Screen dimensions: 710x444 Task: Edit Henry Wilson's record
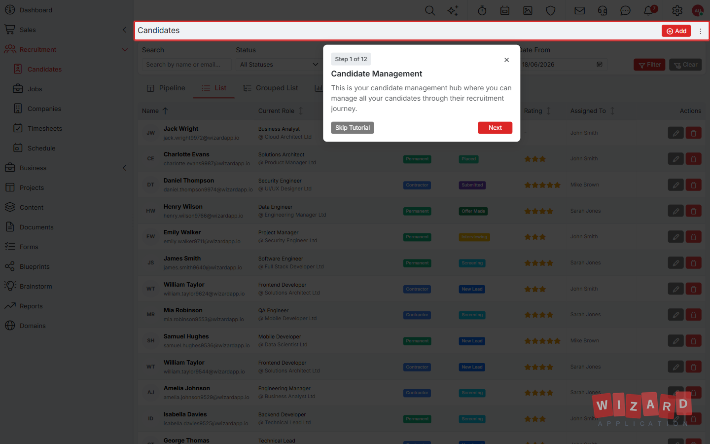(x=675, y=211)
